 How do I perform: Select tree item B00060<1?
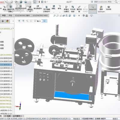[x=6, y=81]
